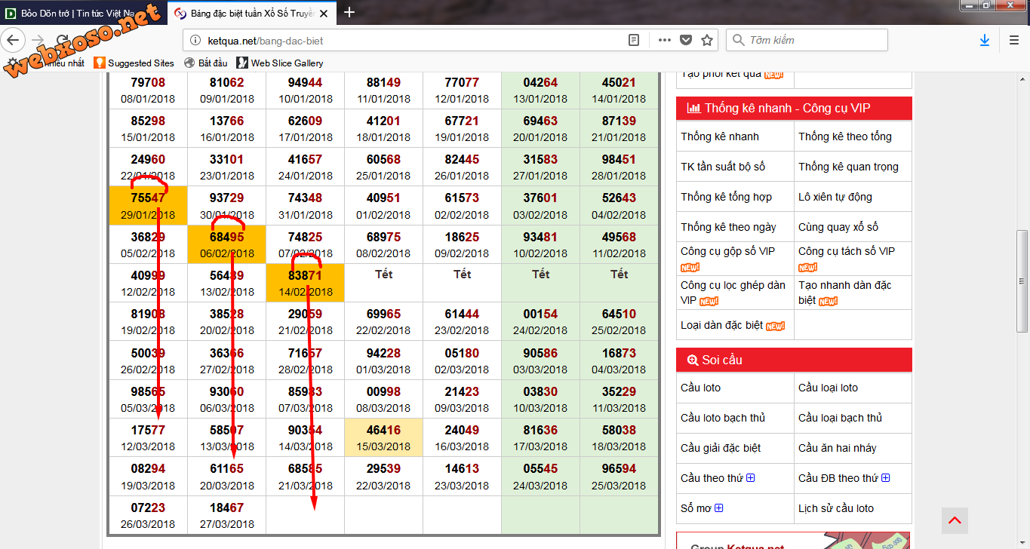Click the cell 07223 dated 26/03/2018

click(x=148, y=515)
